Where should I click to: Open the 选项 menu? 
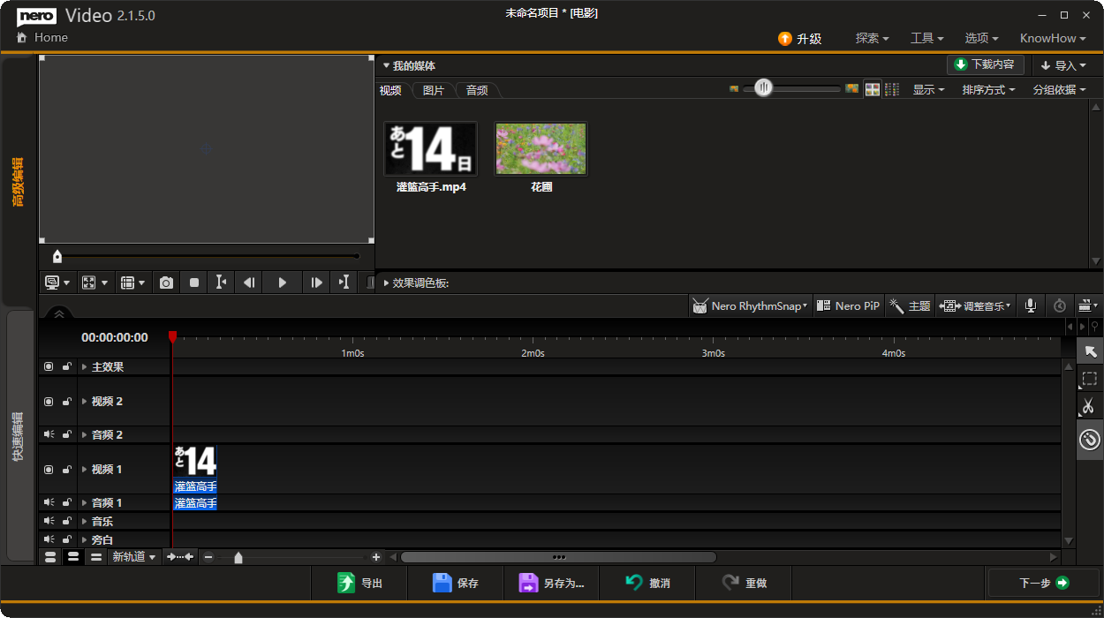pos(981,38)
